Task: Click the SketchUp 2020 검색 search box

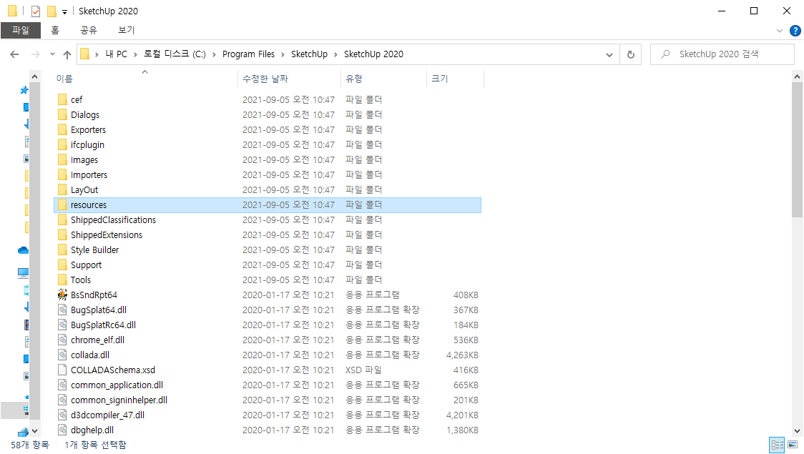Action: pyautogui.click(x=722, y=54)
